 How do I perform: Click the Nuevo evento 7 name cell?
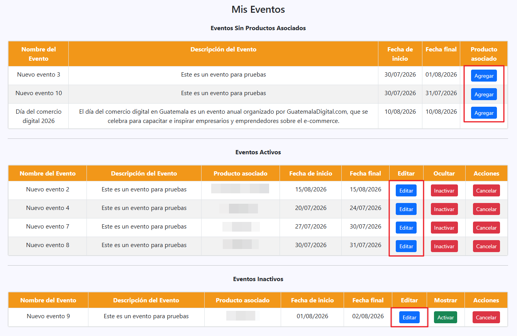point(47,227)
